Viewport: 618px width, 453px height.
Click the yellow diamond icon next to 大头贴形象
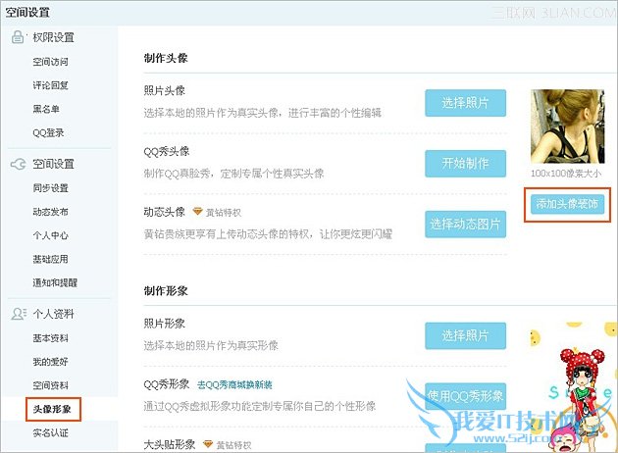(x=208, y=445)
